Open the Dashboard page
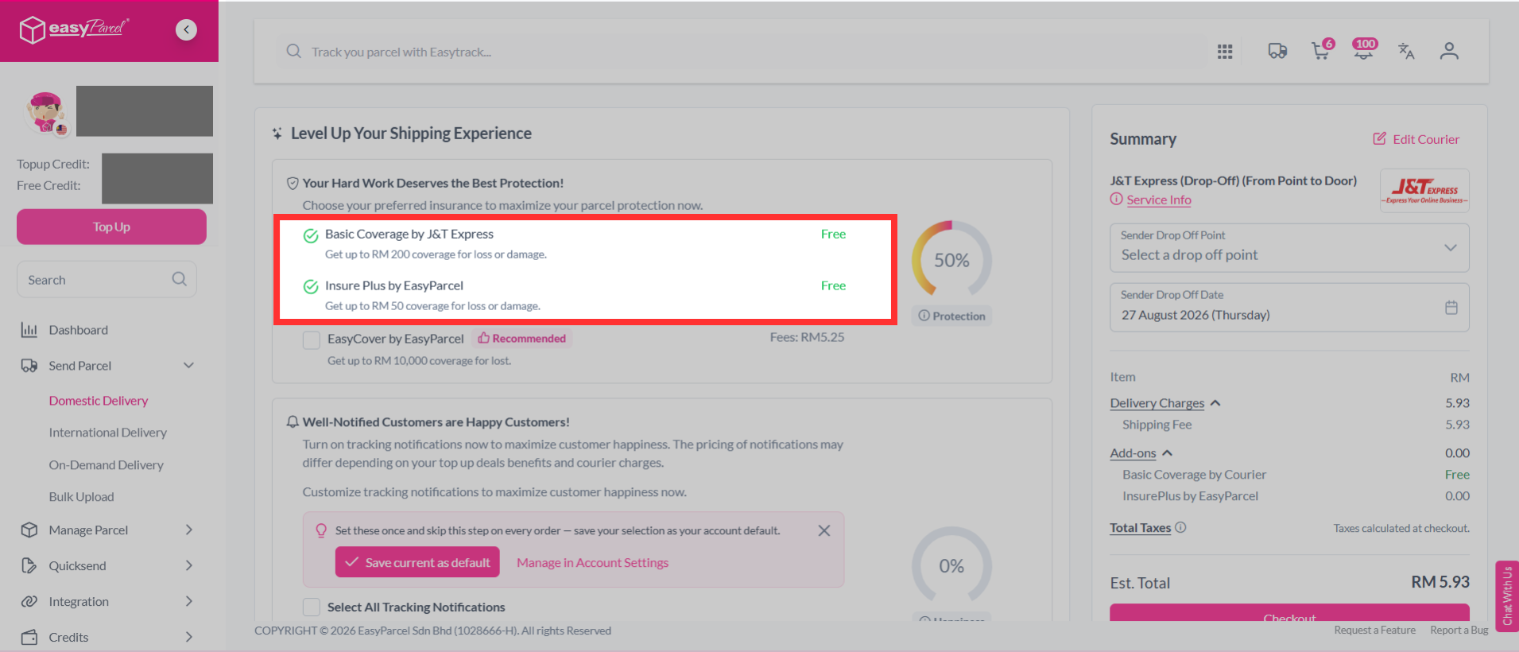Viewport: 1519px width, 652px height. pyautogui.click(x=79, y=330)
